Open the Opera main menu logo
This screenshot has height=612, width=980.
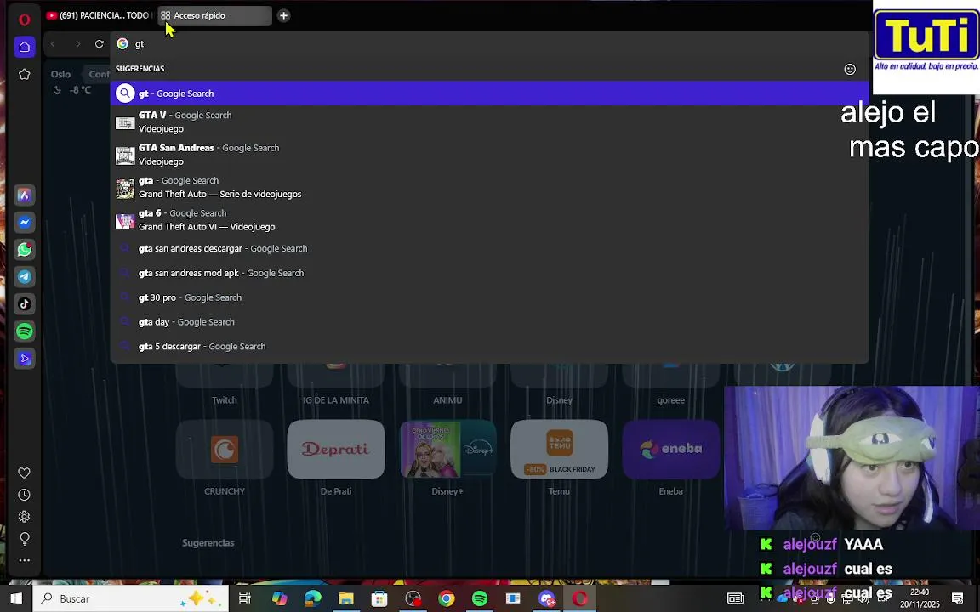tap(25, 20)
